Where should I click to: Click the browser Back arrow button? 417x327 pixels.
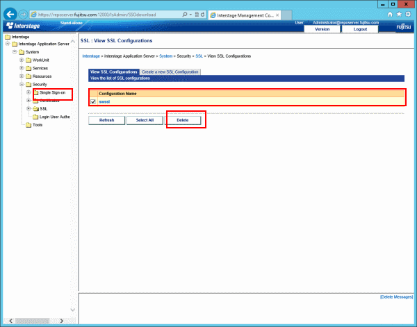pyautogui.click(x=10, y=15)
